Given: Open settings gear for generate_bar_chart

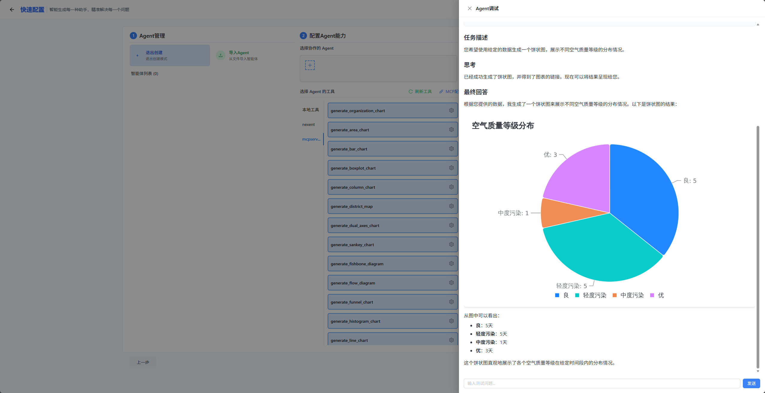Looking at the screenshot, I should 451,149.
